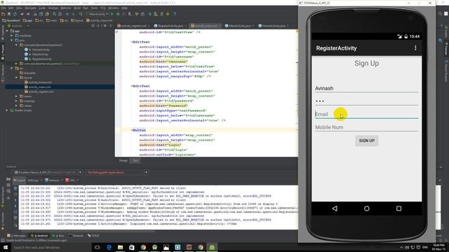Open Microsoft Edge from the taskbar
This screenshot has width=449, height=252.
[x=109, y=247]
